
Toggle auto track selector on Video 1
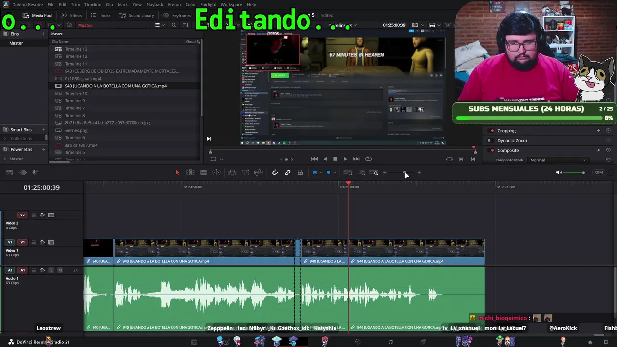click(42, 242)
